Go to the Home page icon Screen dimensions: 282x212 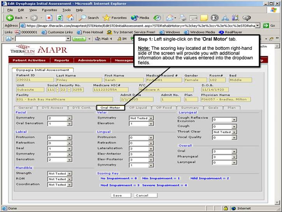(x=70, y=18)
